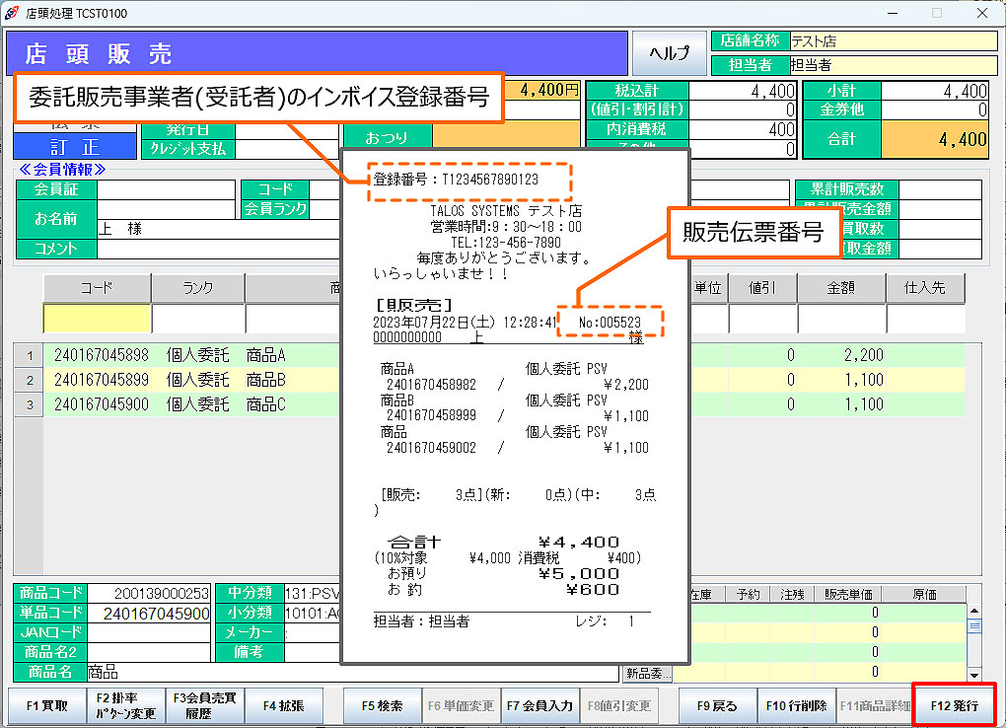
Task: Click the F1 買取 function key
Action: [46, 706]
